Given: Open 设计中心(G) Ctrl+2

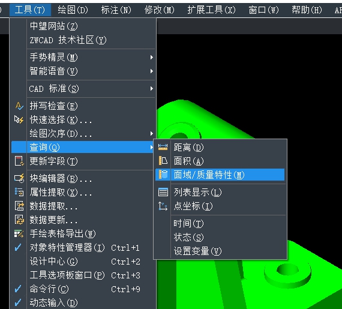Looking at the screenshot, I should point(83,261).
